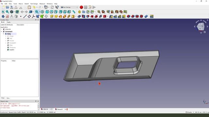The image size is (209, 117).
Task: Click the Refresh recompute icon
Action: [x=52, y=7]
